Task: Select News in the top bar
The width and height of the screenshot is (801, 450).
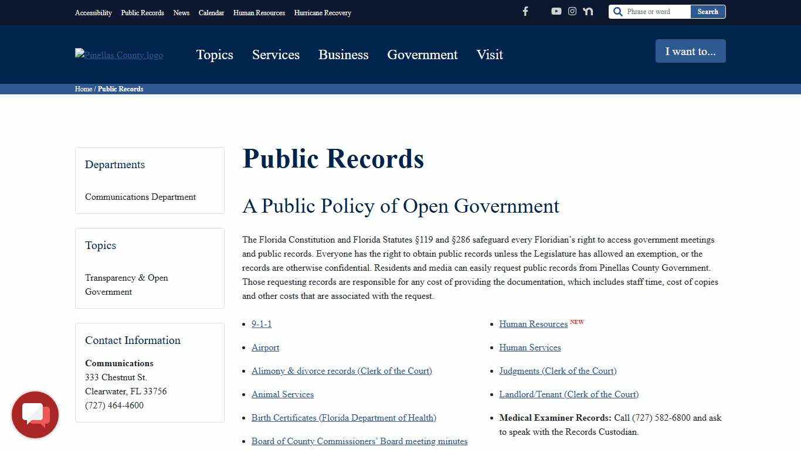Action: (x=181, y=12)
